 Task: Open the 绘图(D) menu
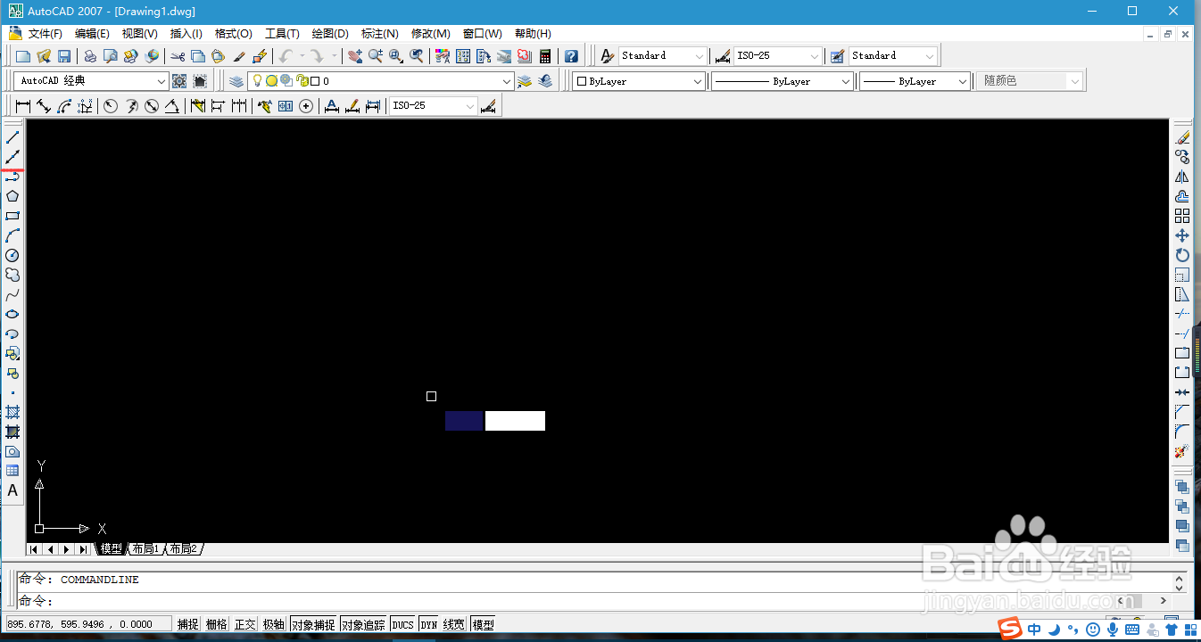pos(330,34)
